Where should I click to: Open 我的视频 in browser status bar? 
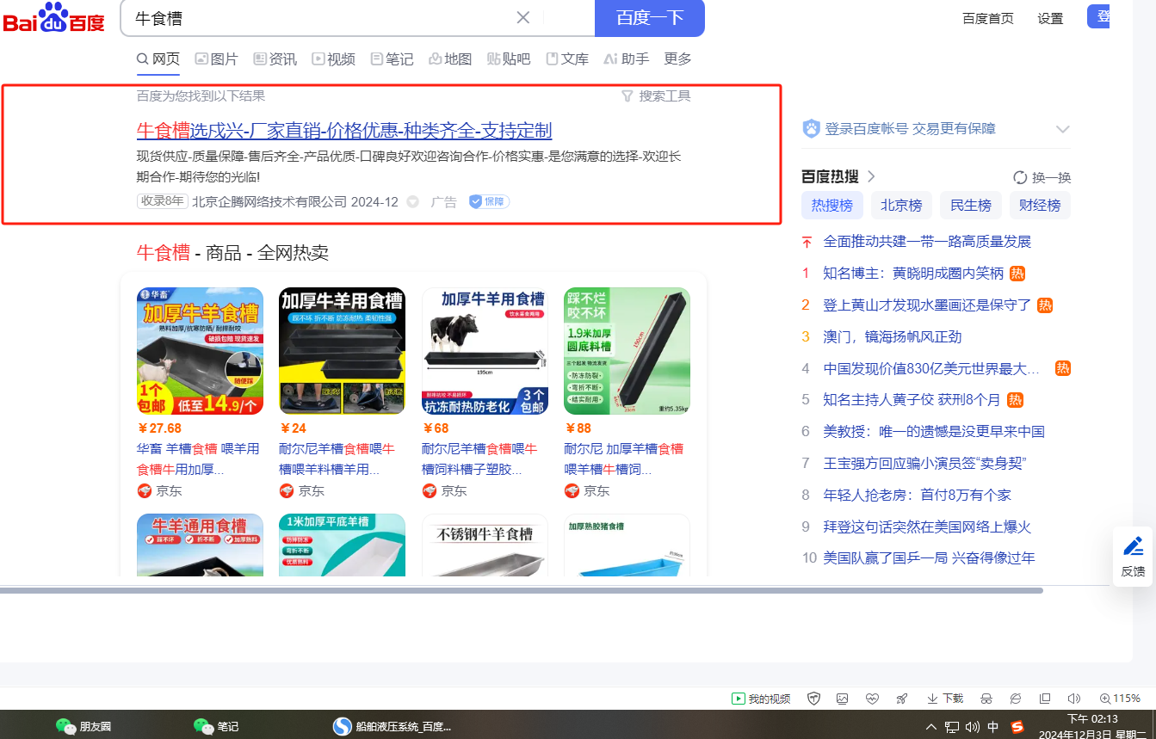coord(762,699)
